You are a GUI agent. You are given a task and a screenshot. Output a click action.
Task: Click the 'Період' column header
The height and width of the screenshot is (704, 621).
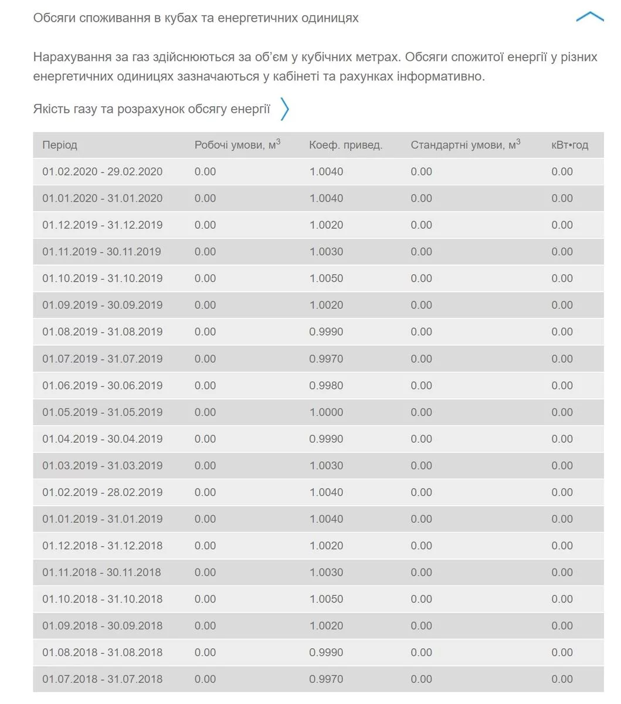[x=60, y=145]
